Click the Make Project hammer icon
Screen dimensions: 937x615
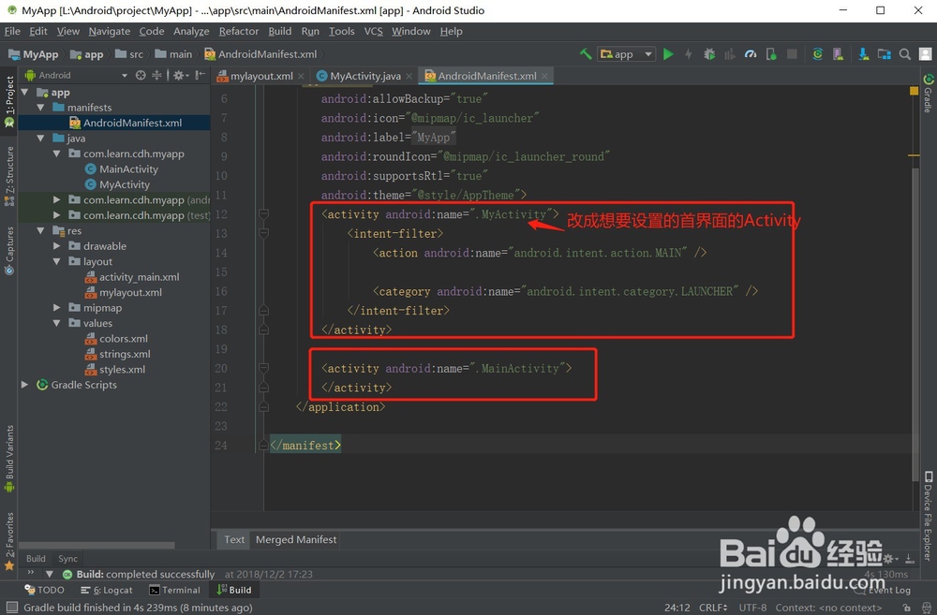tap(586, 54)
